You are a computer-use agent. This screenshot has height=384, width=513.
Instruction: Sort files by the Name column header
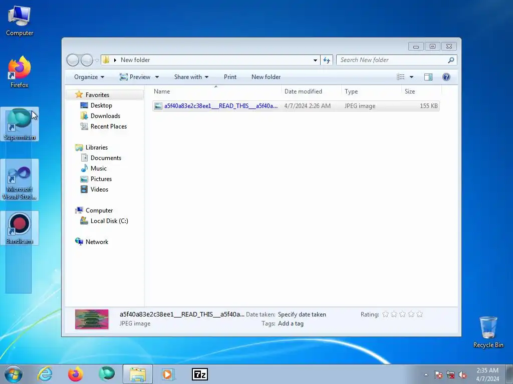coord(216,91)
